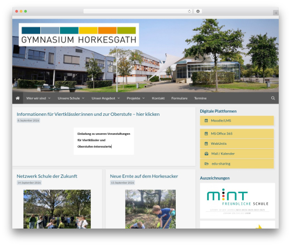Click the browser download indicator icon
The width and height of the screenshot is (291, 246).
coord(198,12)
